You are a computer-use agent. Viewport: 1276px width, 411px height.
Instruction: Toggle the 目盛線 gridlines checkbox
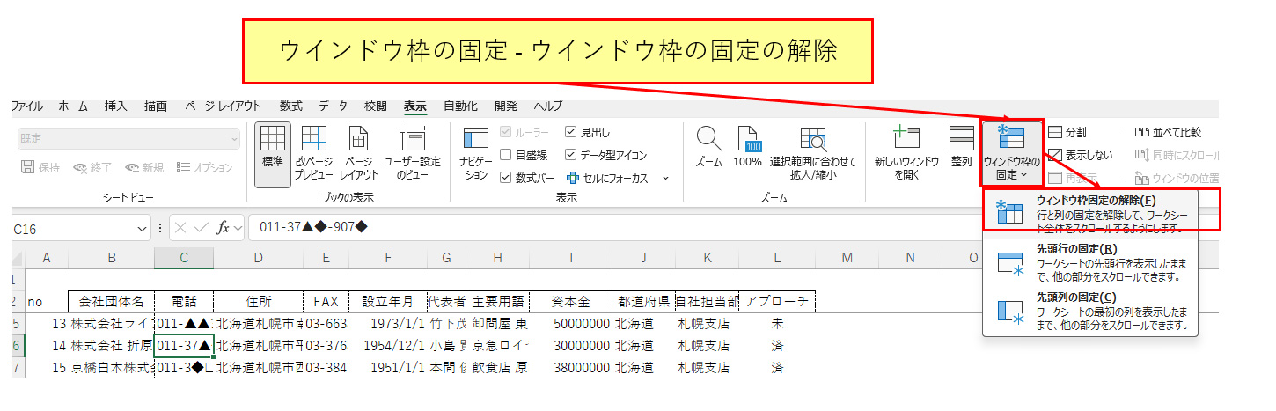[x=506, y=155]
